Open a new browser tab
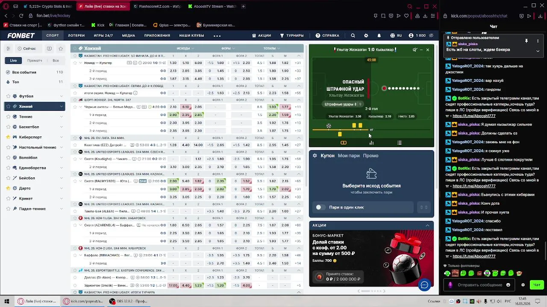This screenshot has height=307, width=547. pos(243,6)
